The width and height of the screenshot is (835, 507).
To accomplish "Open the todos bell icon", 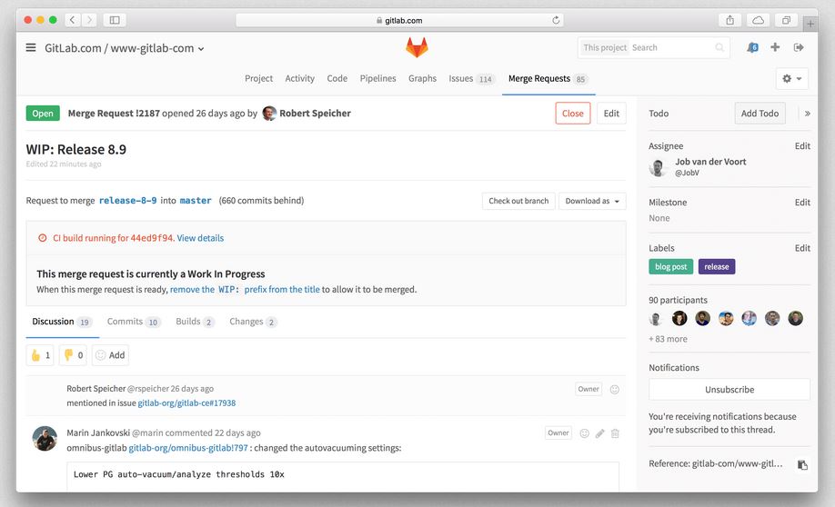I will (752, 47).
